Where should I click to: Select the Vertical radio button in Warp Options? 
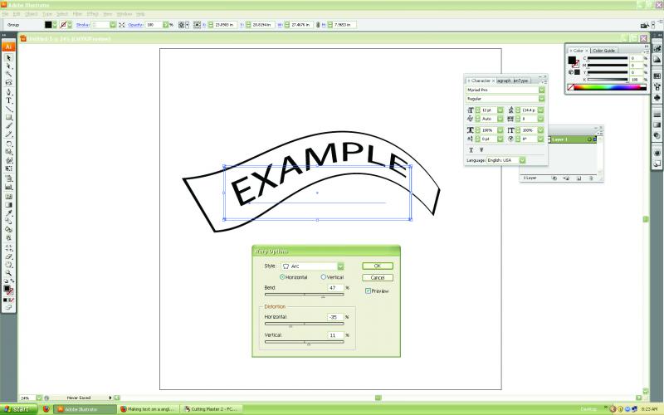coord(323,277)
